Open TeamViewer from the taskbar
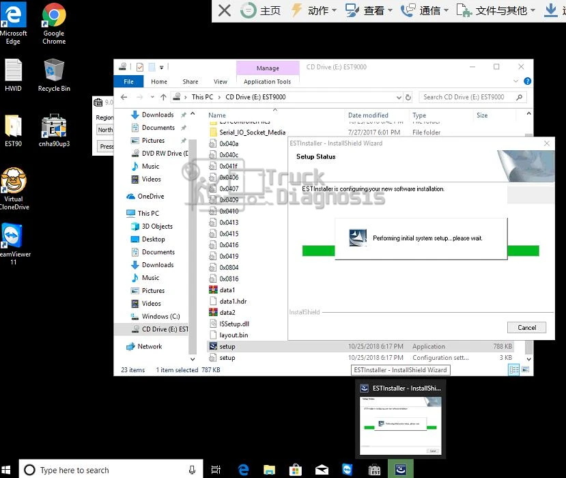Image resolution: width=566 pixels, height=478 pixels. 348,470
